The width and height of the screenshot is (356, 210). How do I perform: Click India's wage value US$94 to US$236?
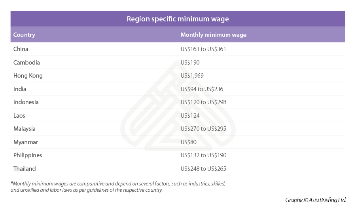tap(202, 89)
